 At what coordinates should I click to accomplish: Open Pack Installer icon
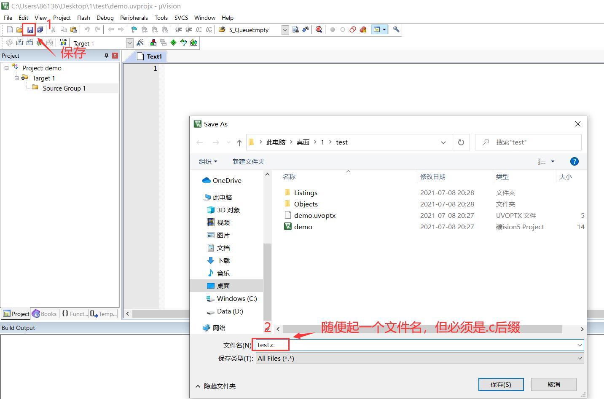click(x=194, y=43)
